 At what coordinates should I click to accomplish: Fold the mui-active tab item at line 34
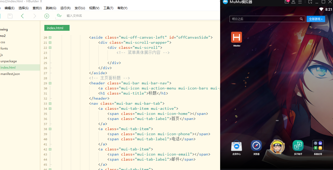point(50,109)
